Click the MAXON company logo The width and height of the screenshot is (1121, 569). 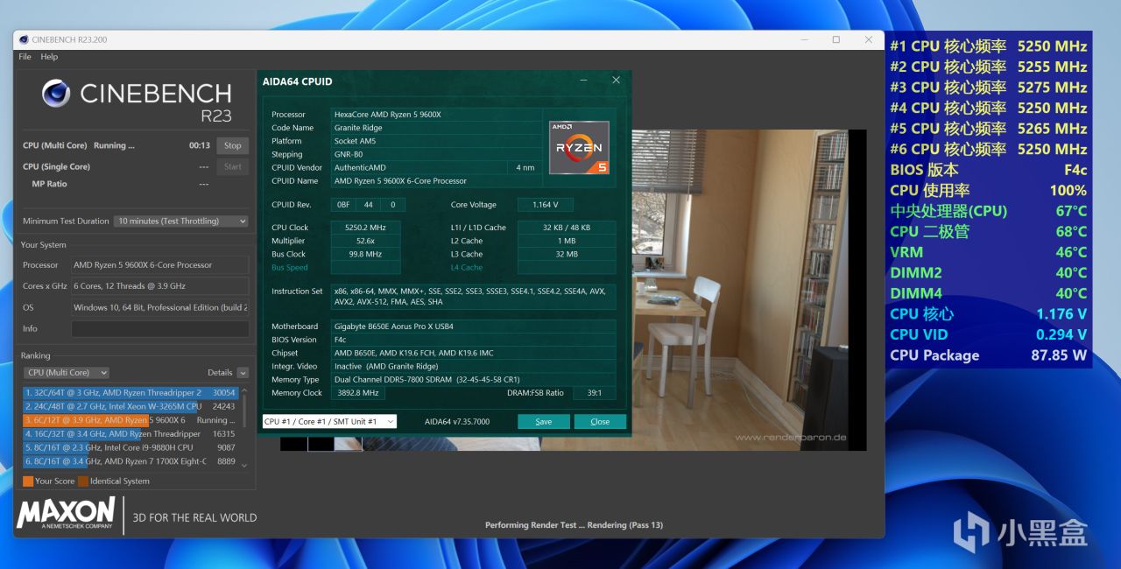click(x=66, y=513)
